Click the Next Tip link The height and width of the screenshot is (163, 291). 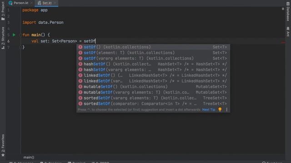coord(209,110)
